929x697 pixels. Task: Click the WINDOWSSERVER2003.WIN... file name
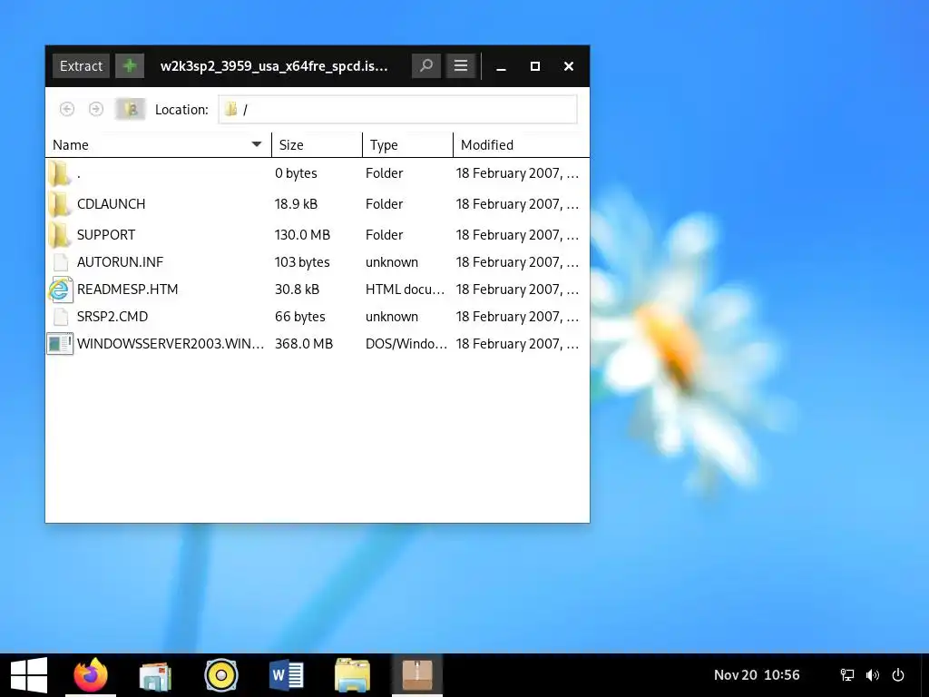click(171, 344)
